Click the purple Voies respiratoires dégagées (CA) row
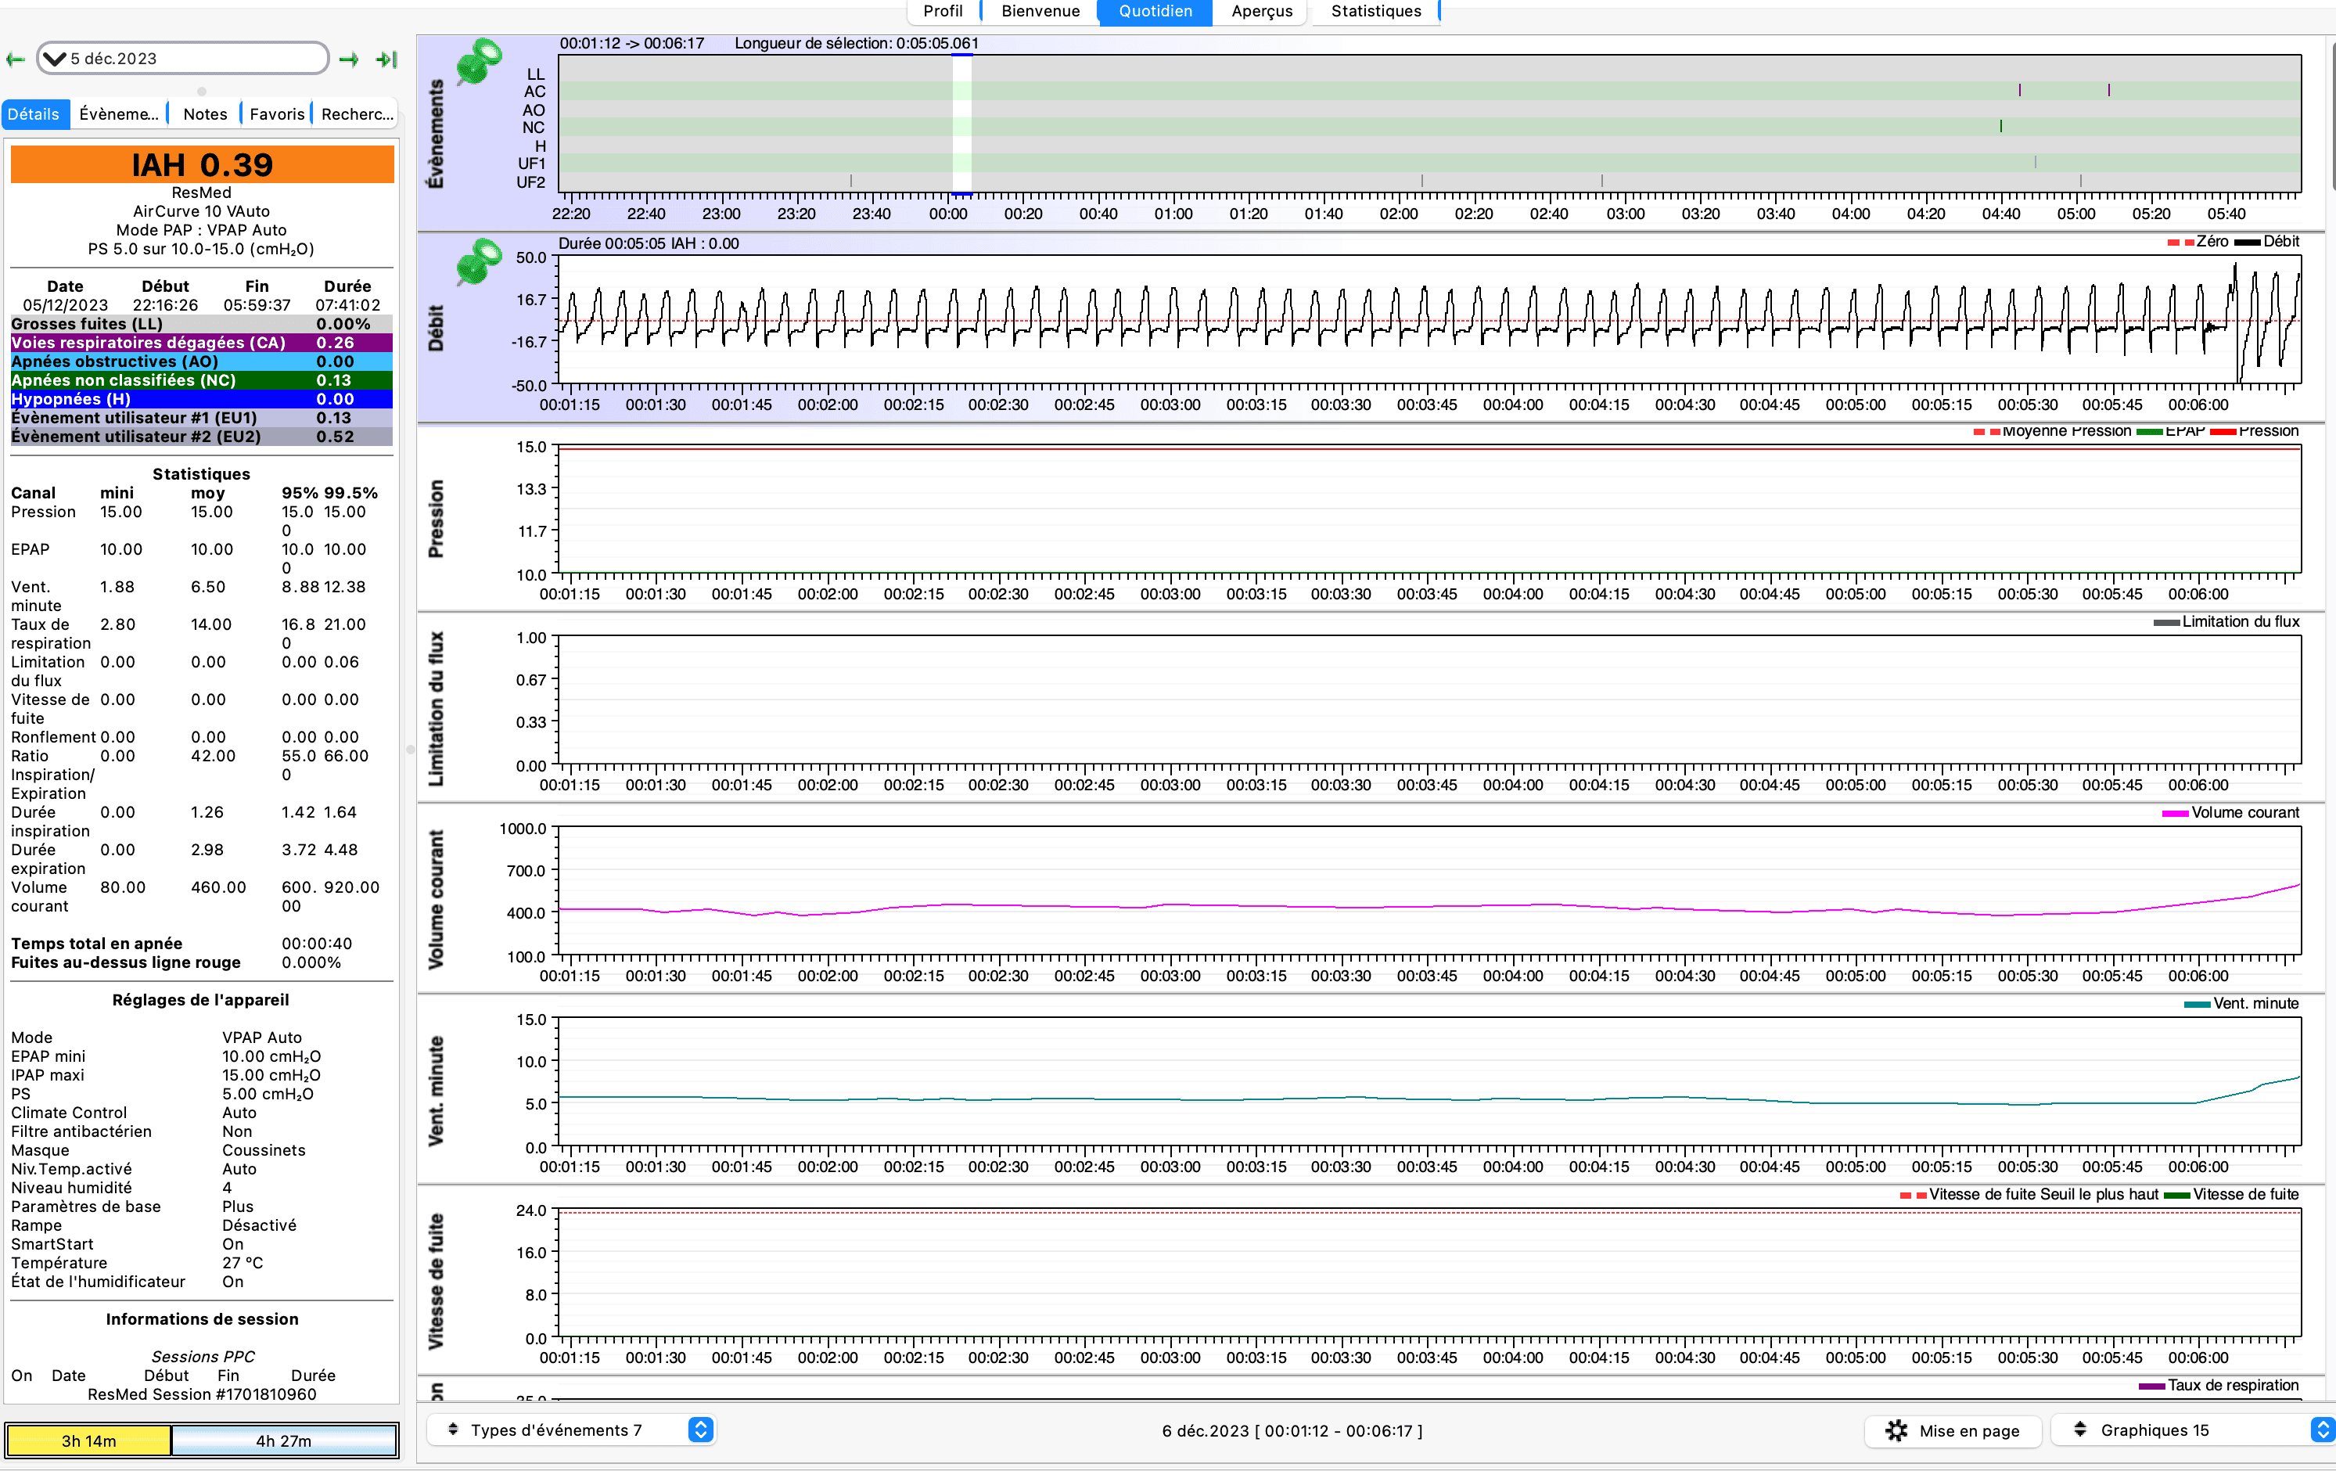Screen dimensions: 2336x1471 [x=202, y=343]
